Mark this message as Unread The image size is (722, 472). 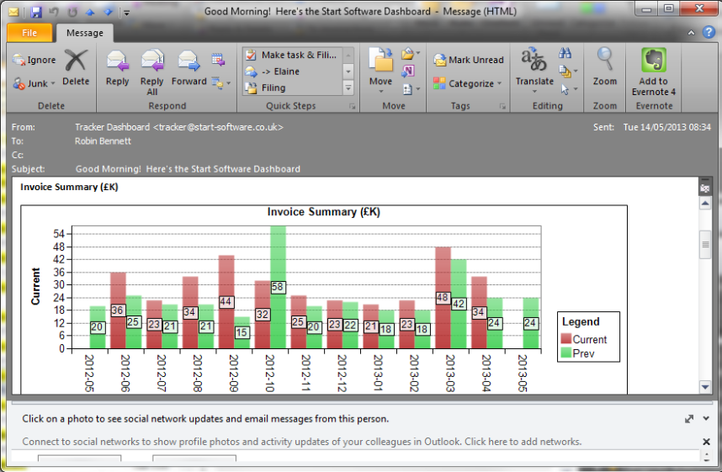point(468,60)
